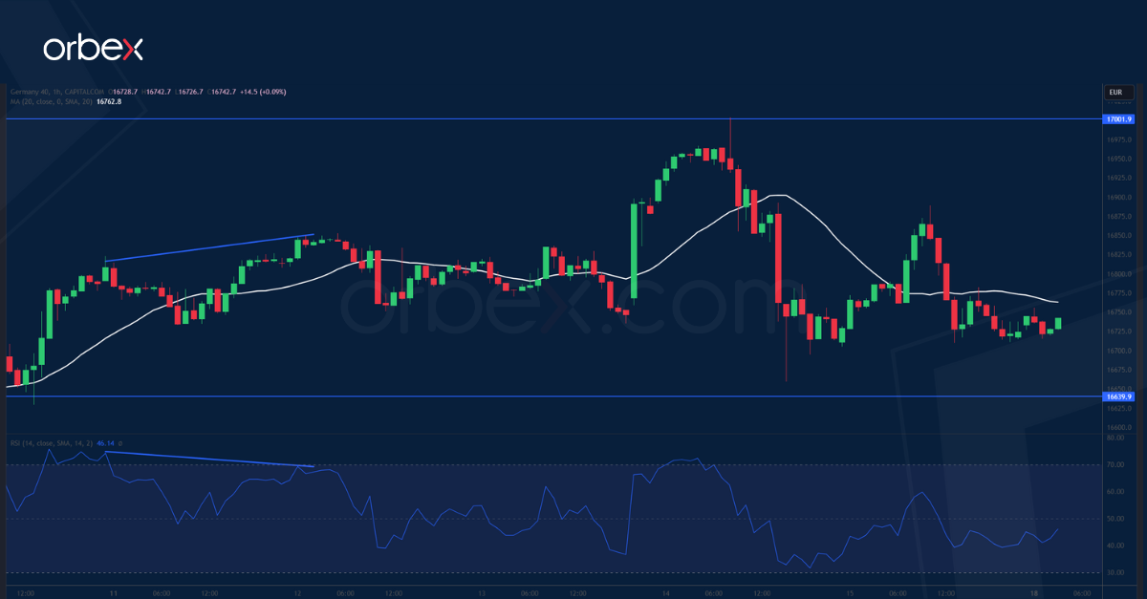1147x599 pixels.
Task: Click the price change label +14.5 (+0.09%)
Action: point(263,90)
